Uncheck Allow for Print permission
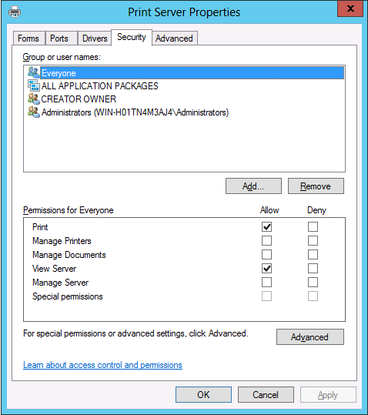Image resolution: width=368 pixels, height=415 pixels. click(x=266, y=227)
